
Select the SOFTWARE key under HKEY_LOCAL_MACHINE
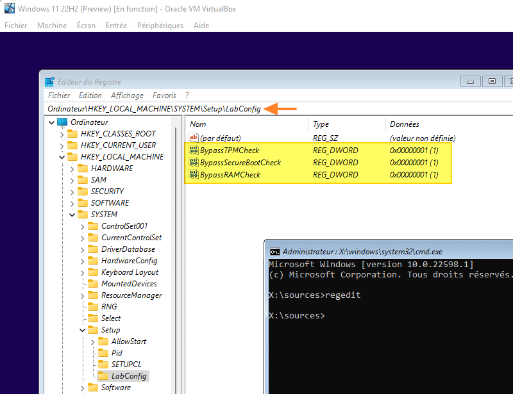[x=110, y=203]
